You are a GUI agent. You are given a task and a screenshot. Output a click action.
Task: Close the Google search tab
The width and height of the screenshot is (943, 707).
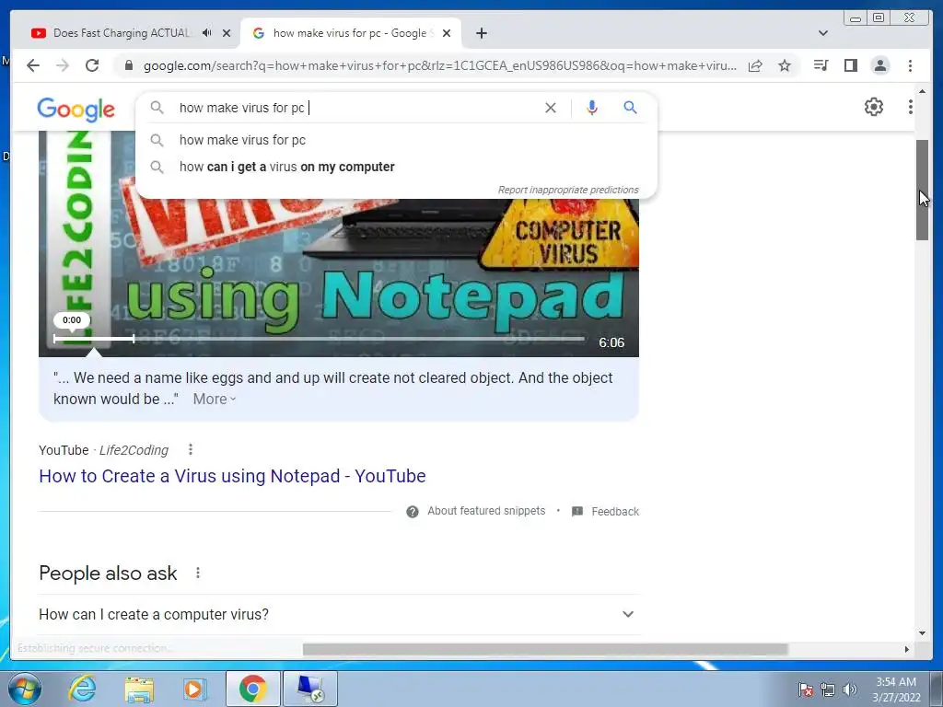click(447, 33)
